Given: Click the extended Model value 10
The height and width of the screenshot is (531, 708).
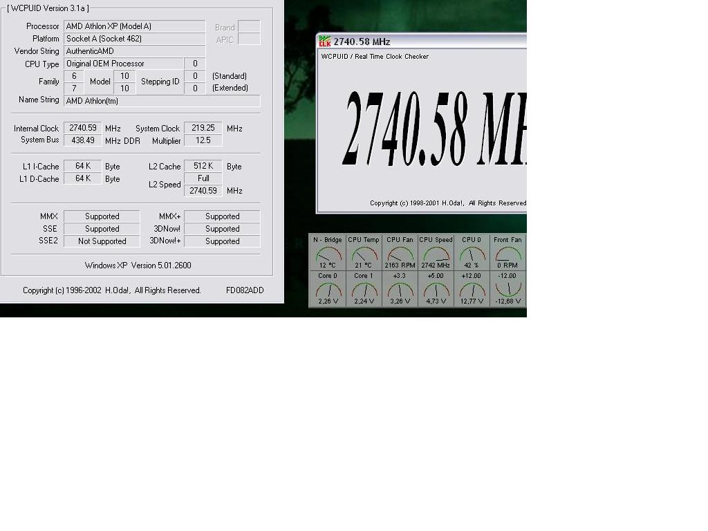Looking at the screenshot, I should [x=124, y=88].
